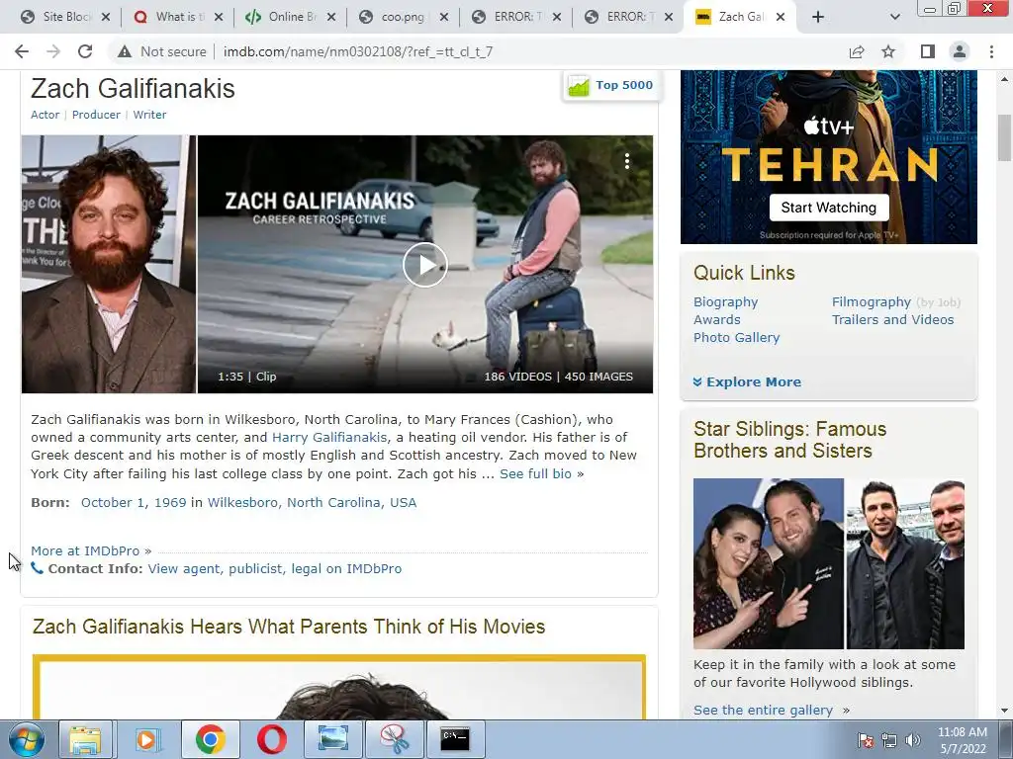Click the address bar URL
The height and width of the screenshot is (759, 1013).
tap(358, 51)
